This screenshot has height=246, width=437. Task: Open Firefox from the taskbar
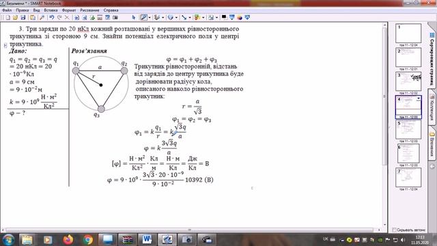tap(68, 240)
